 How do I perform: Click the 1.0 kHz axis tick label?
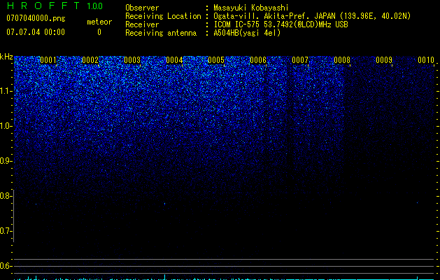tap(6, 126)
